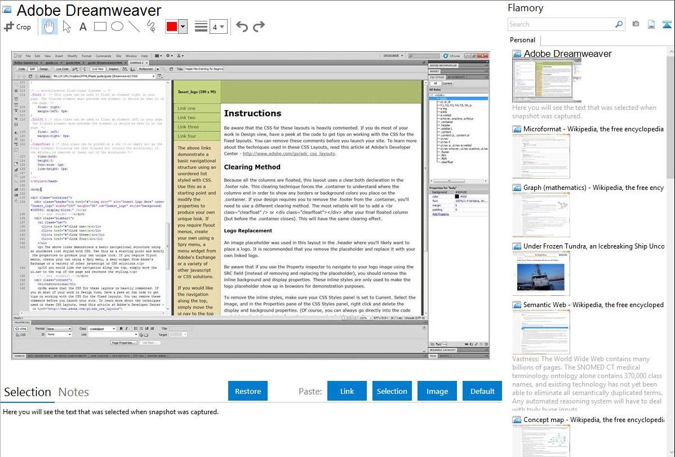Click the Code view button in Dreamweaver
675x457 pixels.
[x=21, y=69]
